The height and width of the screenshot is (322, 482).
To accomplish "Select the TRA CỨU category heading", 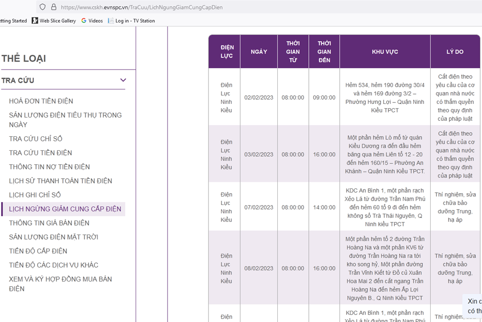I will 17,80.
